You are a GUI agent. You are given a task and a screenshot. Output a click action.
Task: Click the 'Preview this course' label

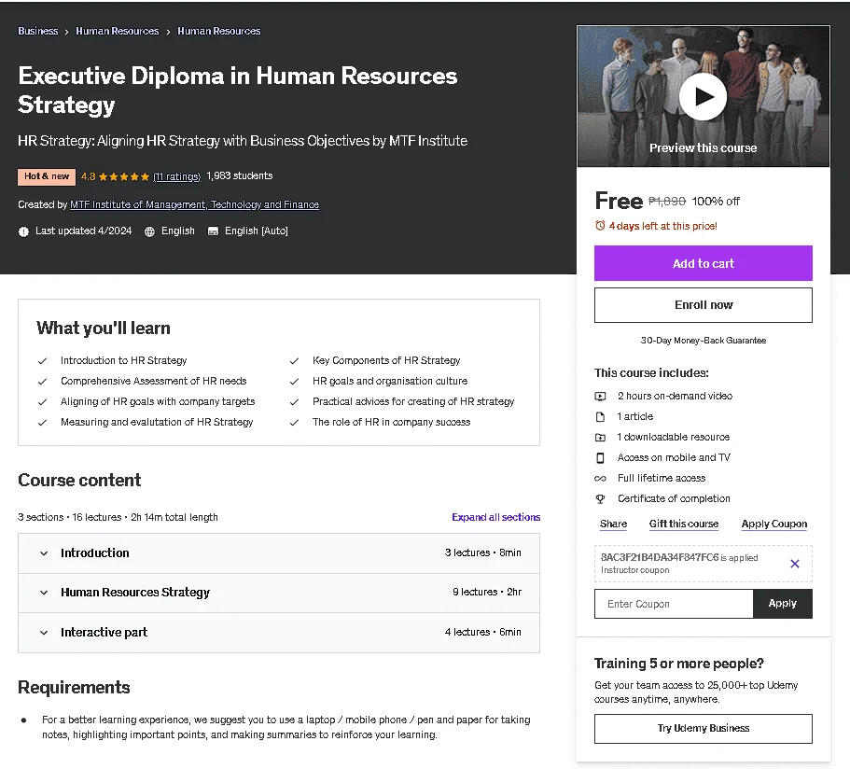704,148
